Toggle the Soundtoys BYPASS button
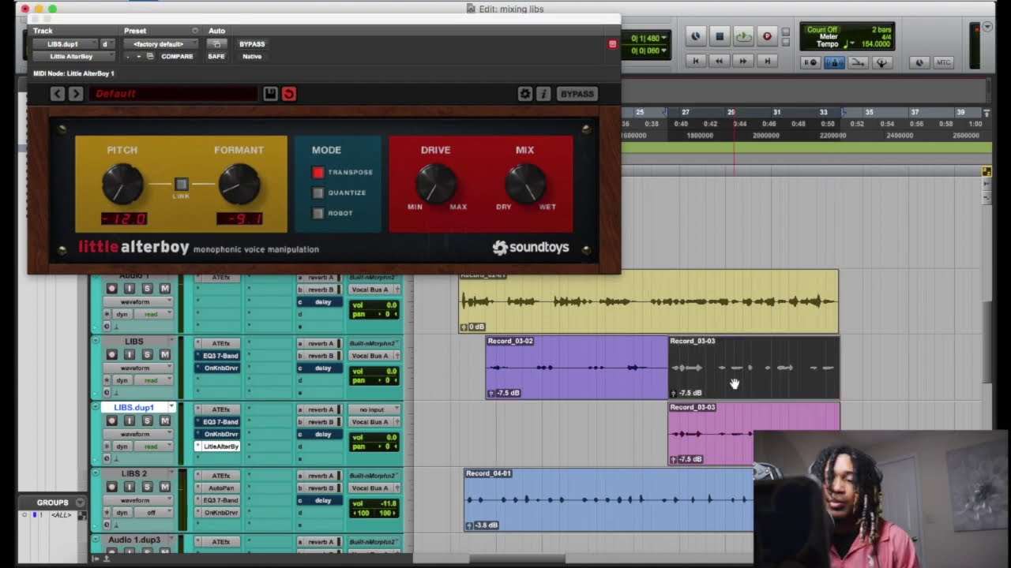This screenshot has height=568, width=1011. [x=577, y=94]
